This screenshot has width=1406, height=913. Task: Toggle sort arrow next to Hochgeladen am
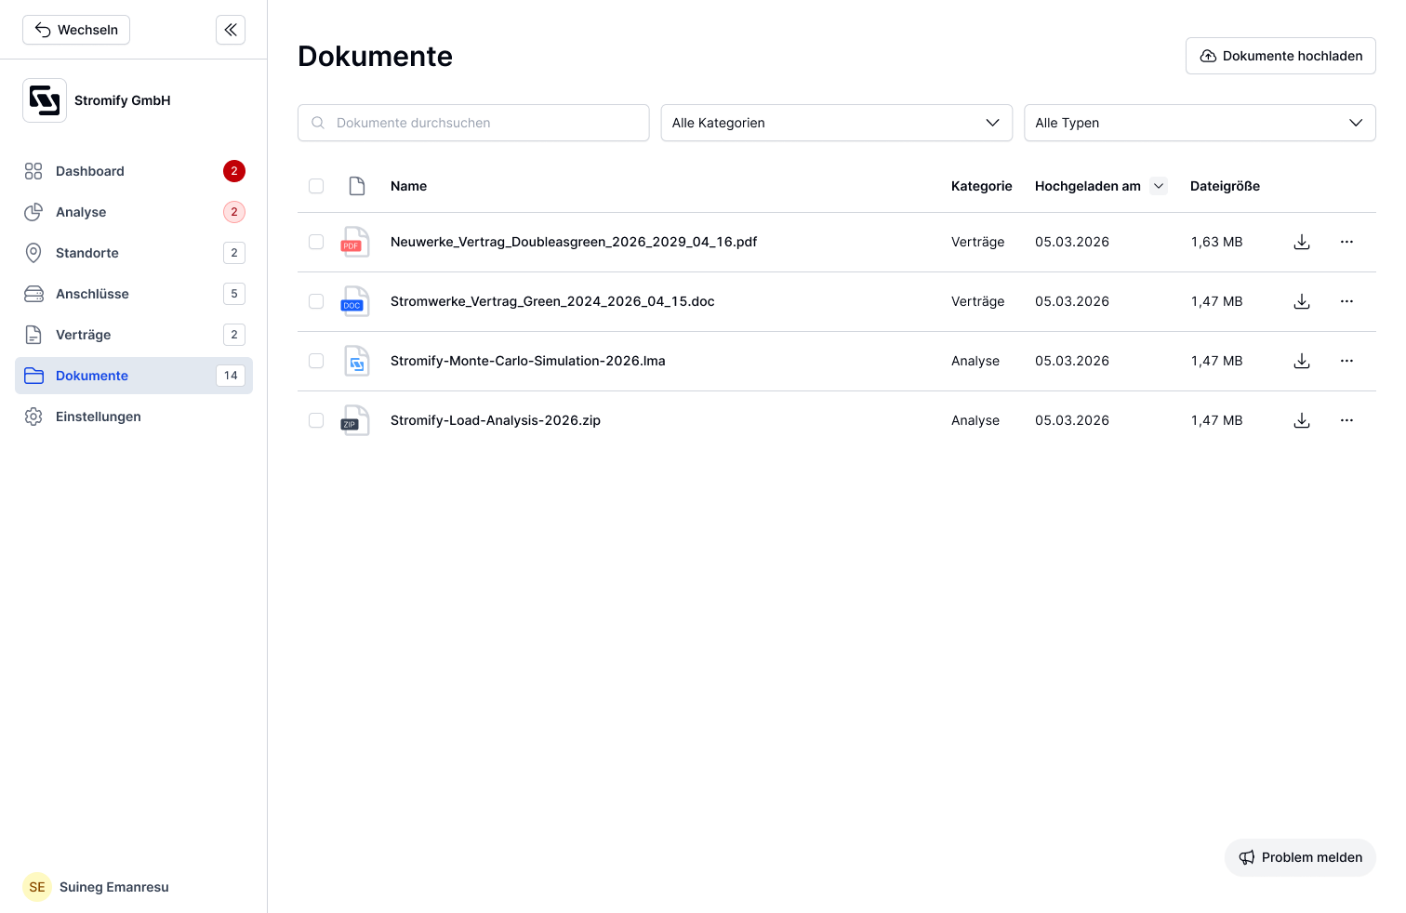(1159, 186)
